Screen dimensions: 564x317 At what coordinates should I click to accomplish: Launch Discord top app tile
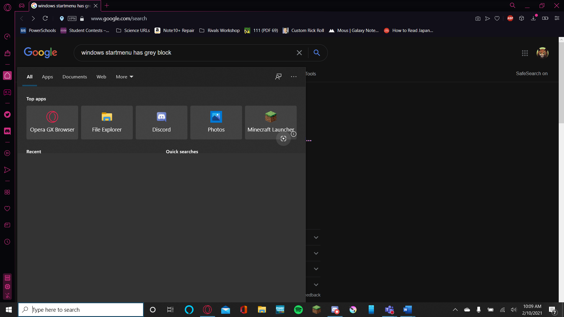162,122
